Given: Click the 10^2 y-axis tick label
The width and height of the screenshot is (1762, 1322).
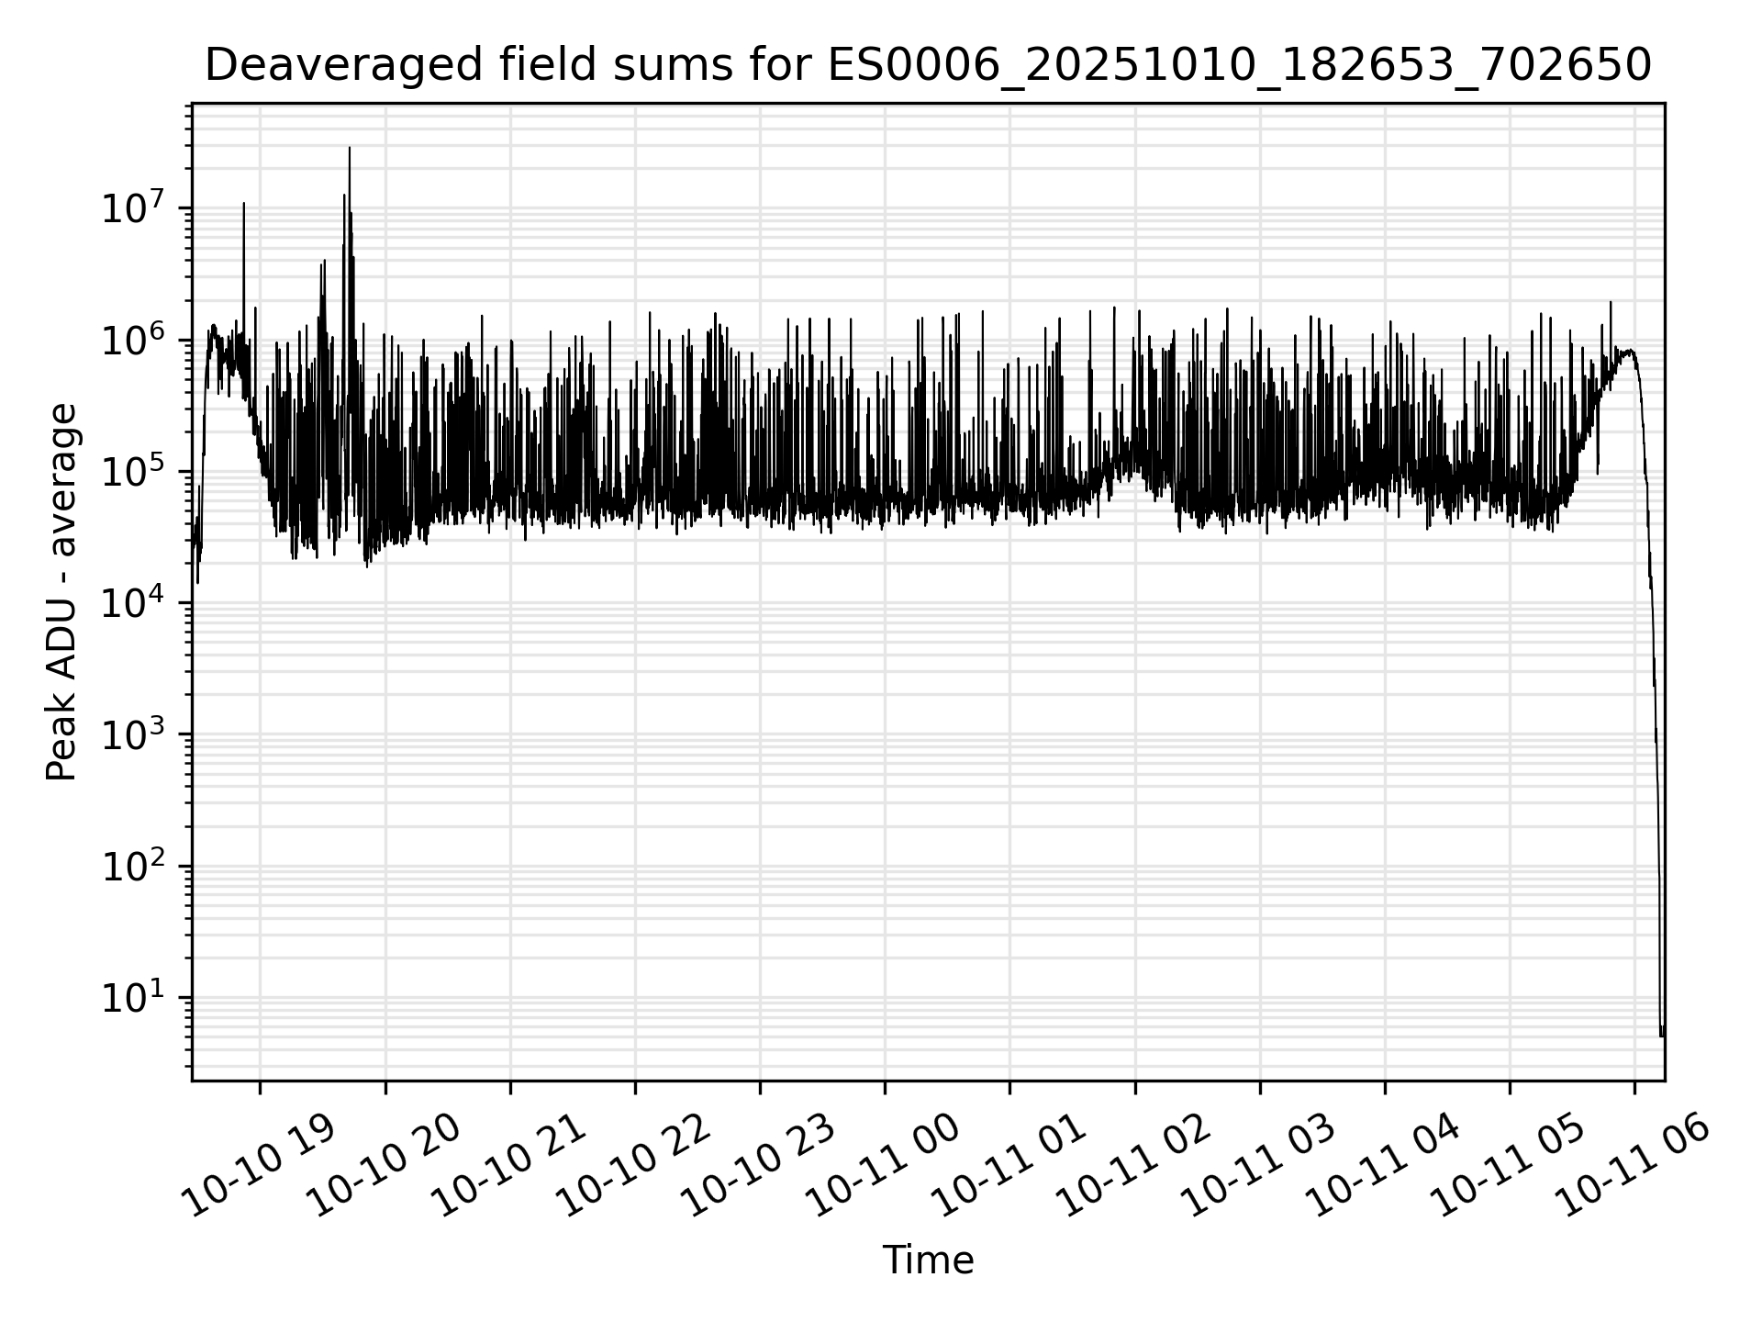Looking at the screenshot, I should (x=131, y=866).
